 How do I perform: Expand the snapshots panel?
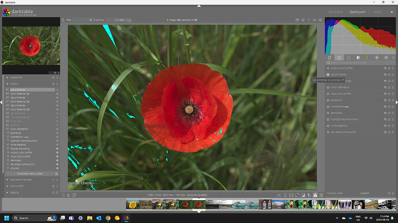(x=16, y=78)
